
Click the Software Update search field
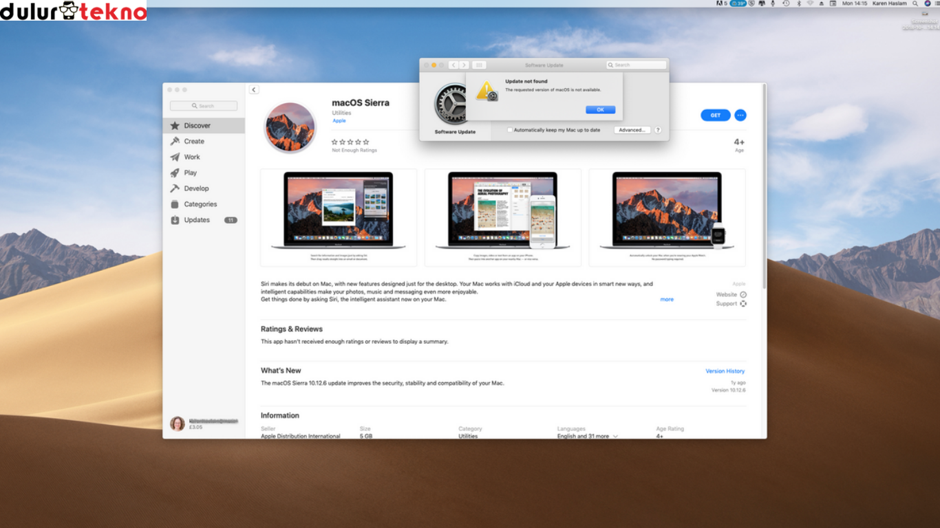(637, 65)
